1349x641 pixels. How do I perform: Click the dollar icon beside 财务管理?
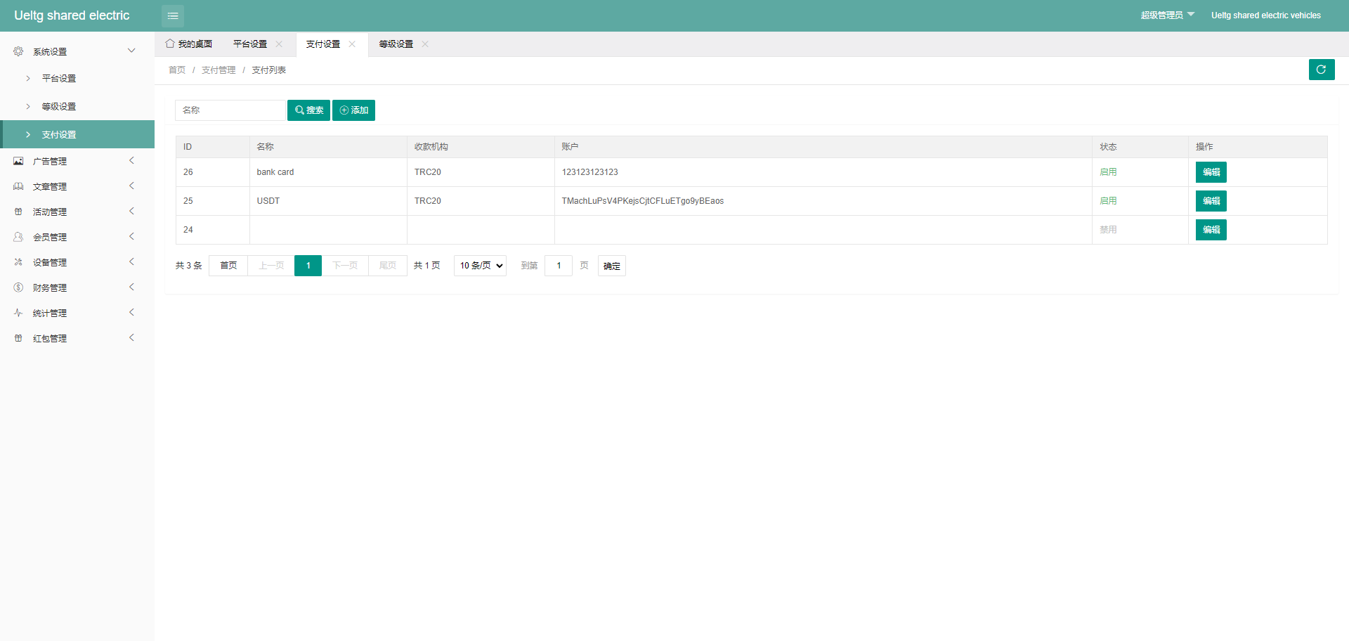point(18,287)
